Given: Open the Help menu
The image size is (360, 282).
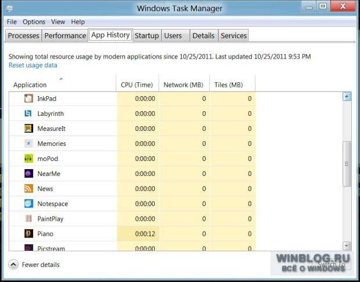Looking at the screenshot, I should tap(78, 22).
